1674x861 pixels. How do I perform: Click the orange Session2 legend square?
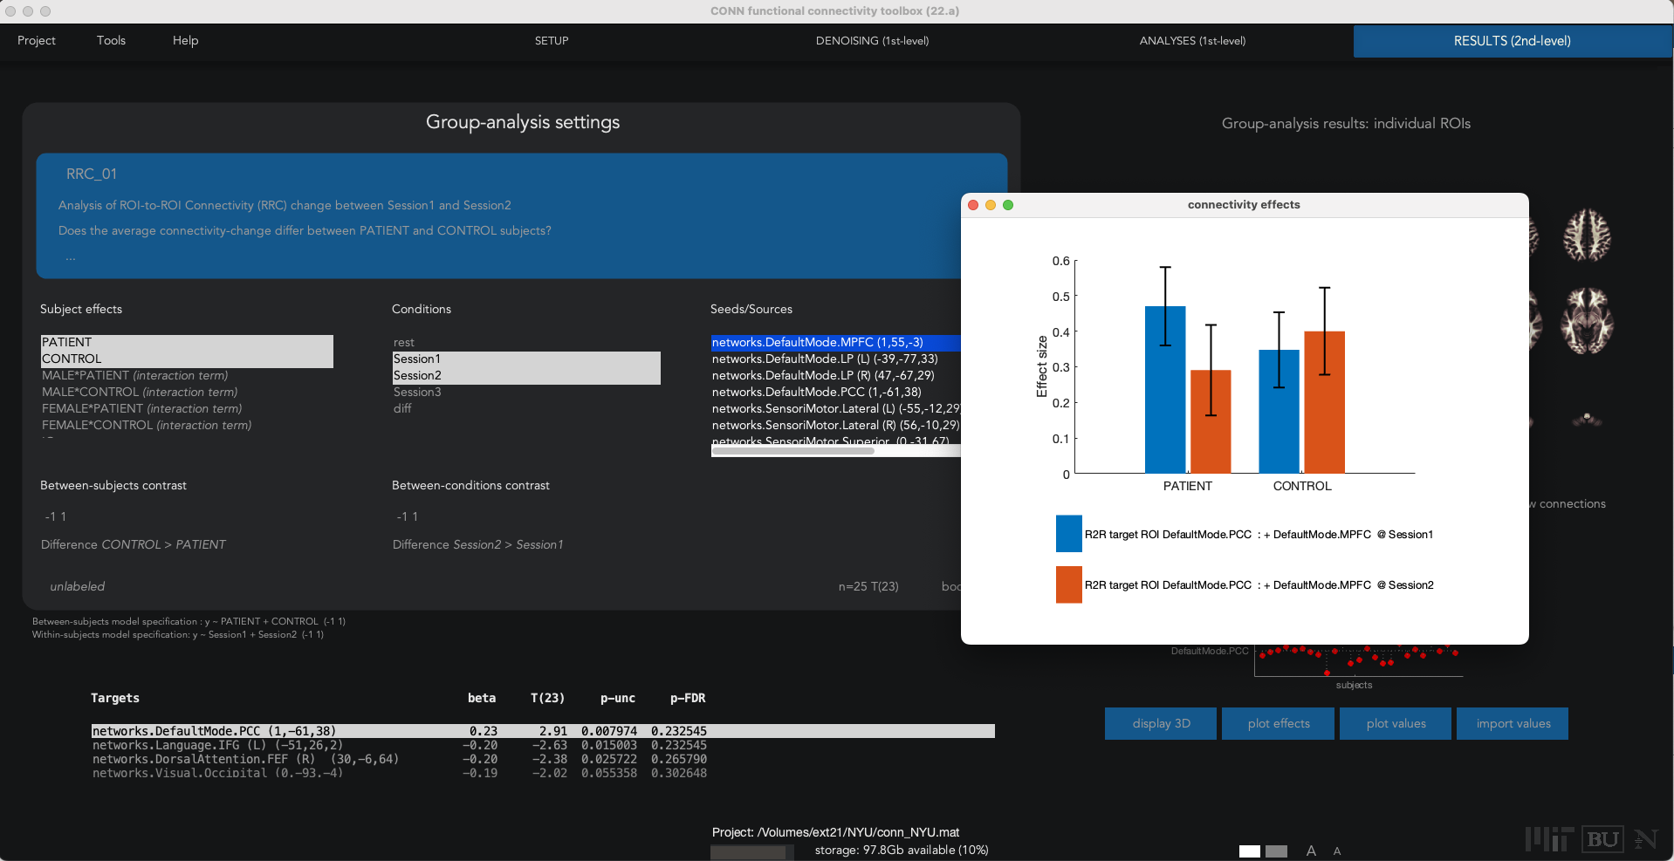1068,584
